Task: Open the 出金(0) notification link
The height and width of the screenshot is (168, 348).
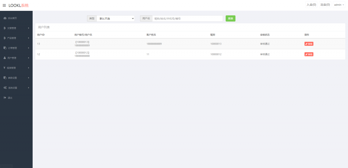Action: tap(325, 5)
